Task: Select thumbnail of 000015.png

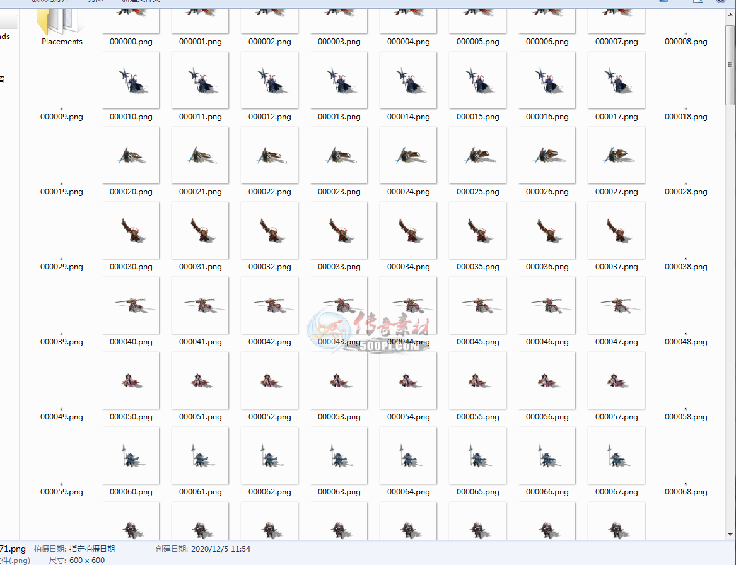Action: [x=477, y=80]
